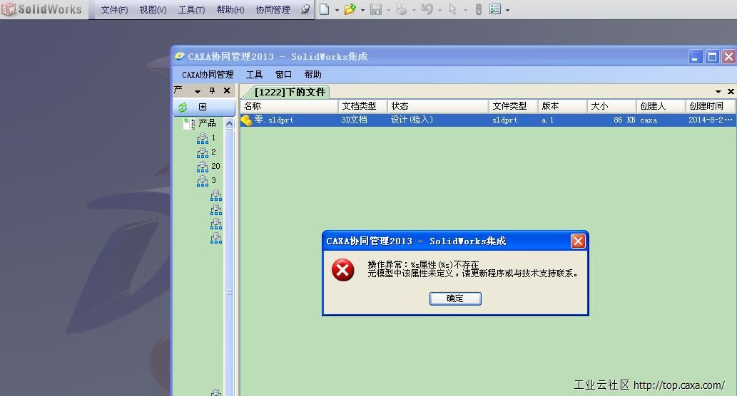Select the 产品 root tree node
Image resolution: width=737 pixels, height=396 pixels.
(x=207, y=123)
